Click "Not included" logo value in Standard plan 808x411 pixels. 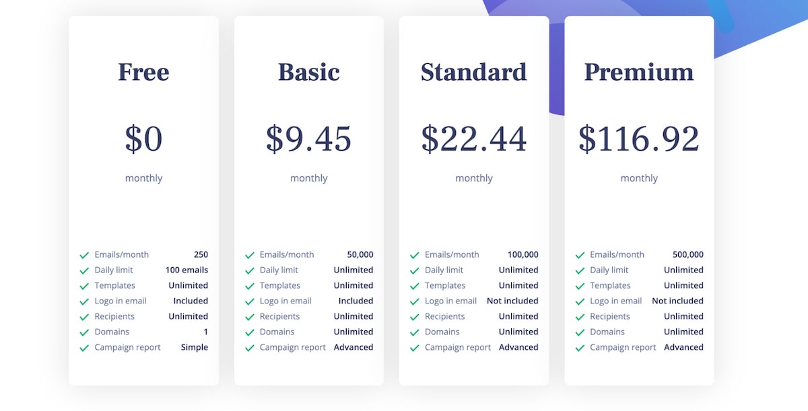(512, 301)
